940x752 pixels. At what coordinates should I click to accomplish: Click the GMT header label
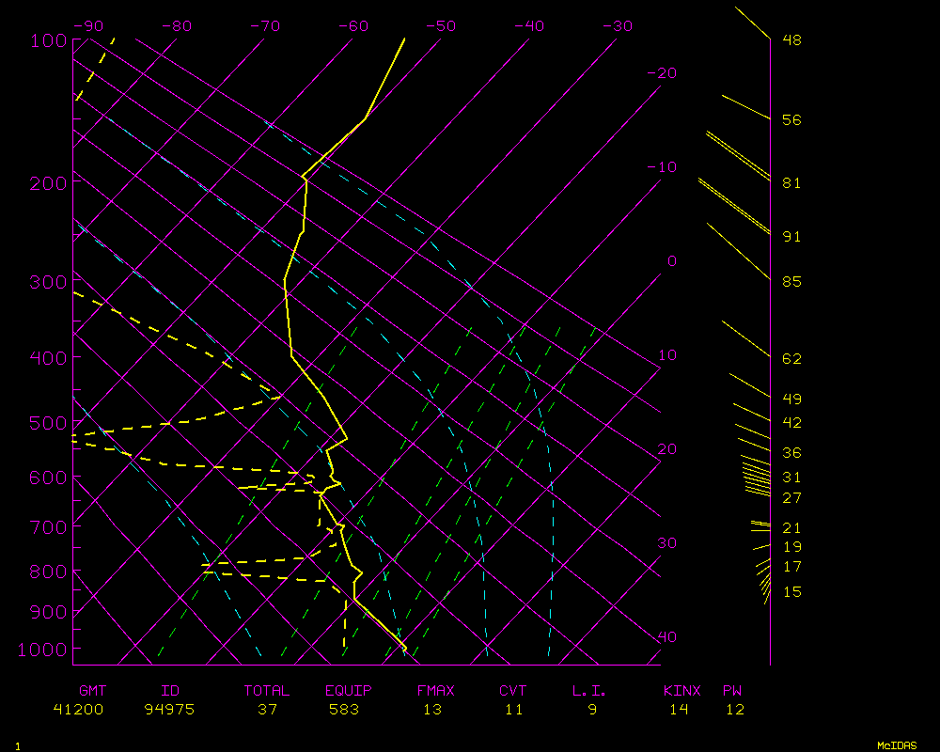tap(92, 691)
